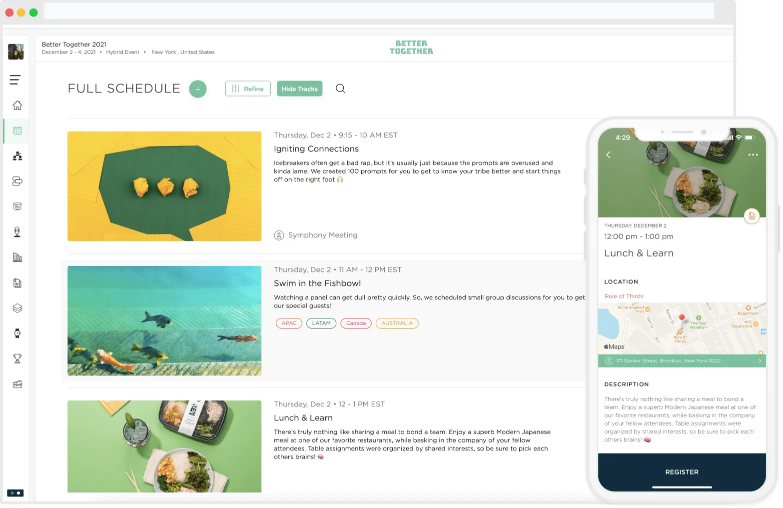
Task: Open the Swim in the Fishbowl title
Action: 317,283
